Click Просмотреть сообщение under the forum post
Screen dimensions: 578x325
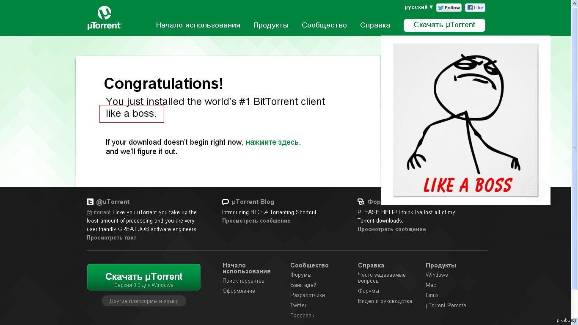click(391, 229)
